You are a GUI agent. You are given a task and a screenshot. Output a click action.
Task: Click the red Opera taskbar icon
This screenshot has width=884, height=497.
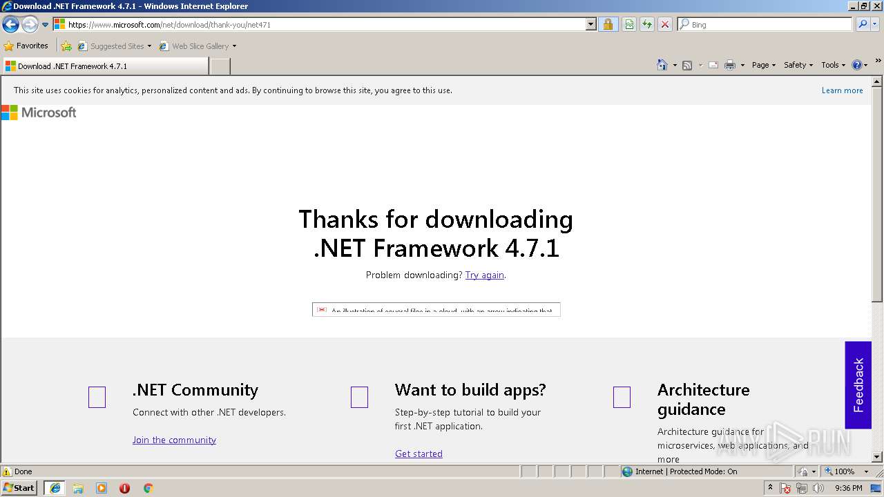124,488
